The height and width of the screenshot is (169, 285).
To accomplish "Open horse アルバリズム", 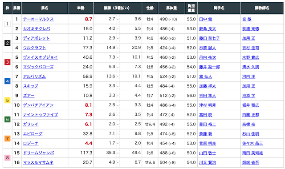I will pyautogui.click(x=34, y=76).
